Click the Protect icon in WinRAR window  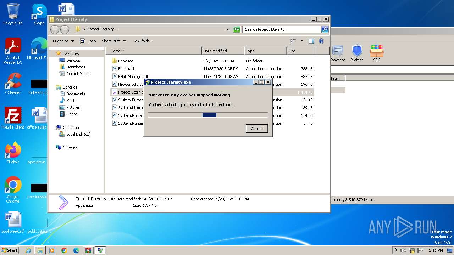coord(357,53)
